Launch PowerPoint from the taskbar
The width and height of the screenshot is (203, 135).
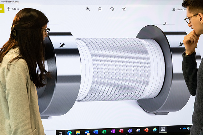[x=146, y=130]
